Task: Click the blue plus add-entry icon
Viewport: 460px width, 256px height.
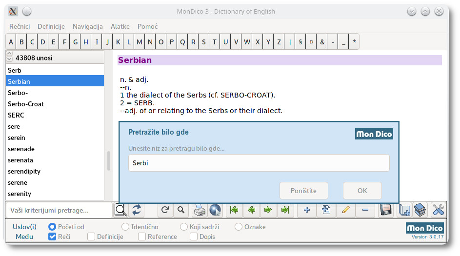Action: (x=307, y=210)
